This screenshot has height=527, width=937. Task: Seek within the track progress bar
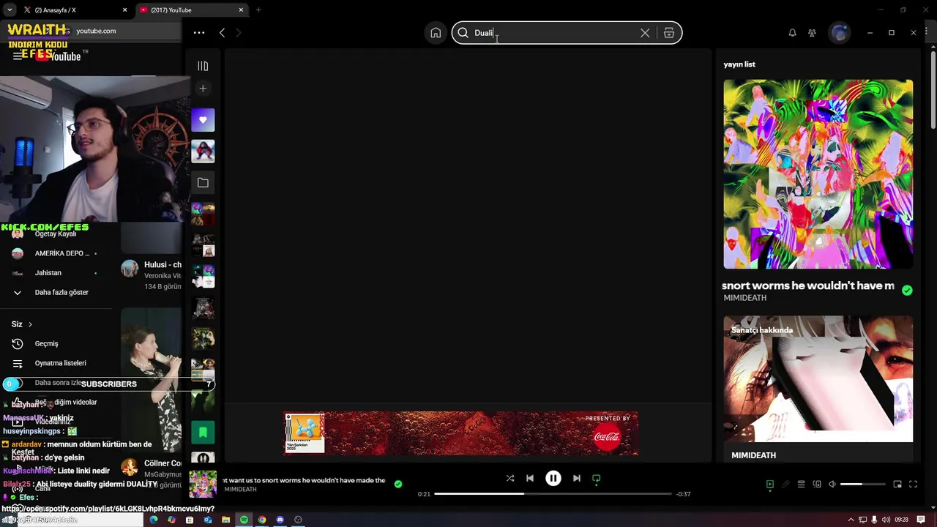pyautogui.click(x=553, y=494)
